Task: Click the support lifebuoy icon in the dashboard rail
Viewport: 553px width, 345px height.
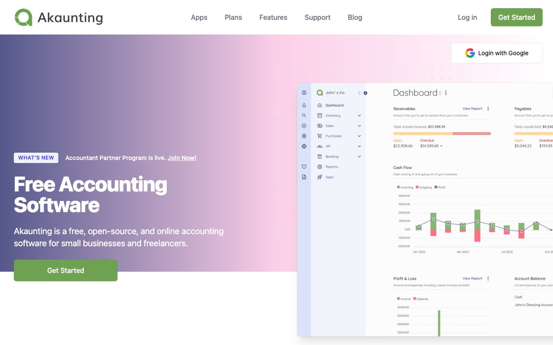Action: tap(304, 146)
